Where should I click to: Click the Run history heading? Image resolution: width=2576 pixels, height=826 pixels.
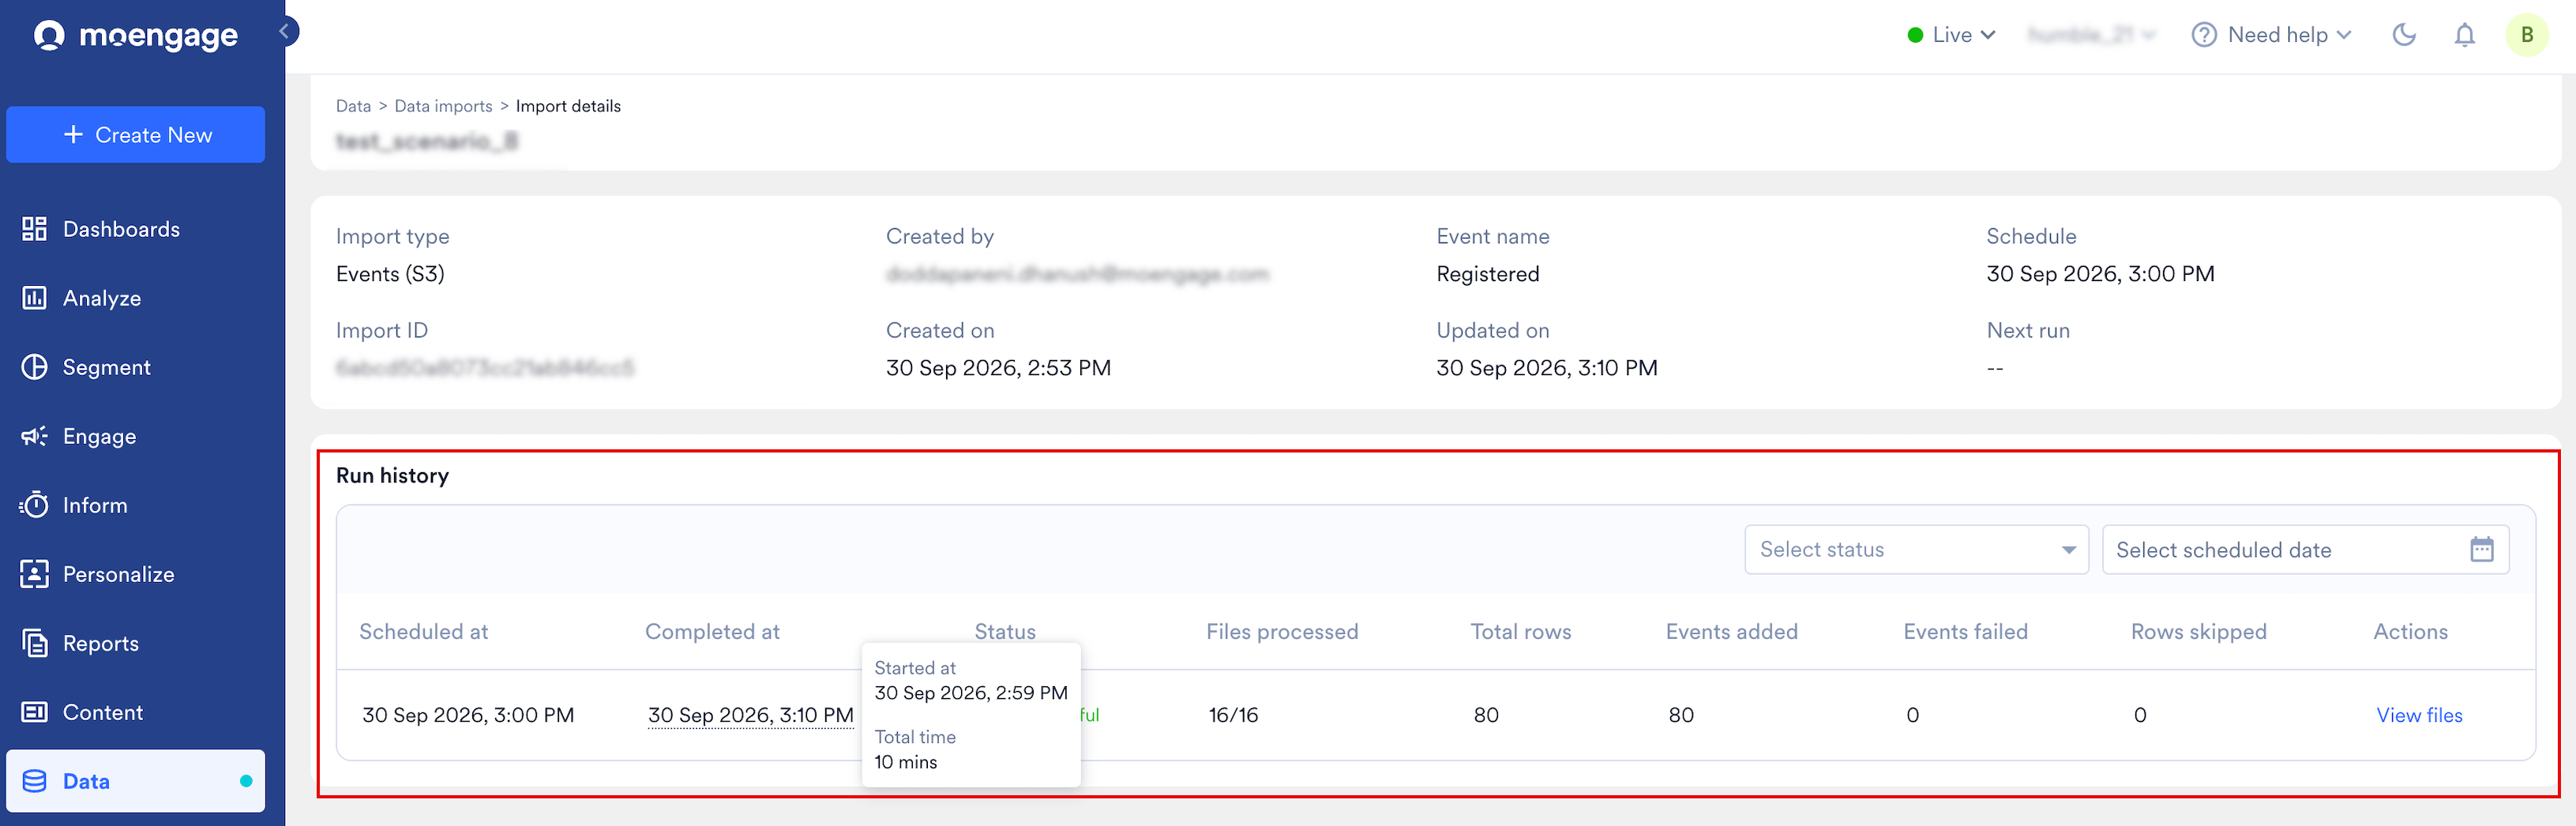[392, 476]
